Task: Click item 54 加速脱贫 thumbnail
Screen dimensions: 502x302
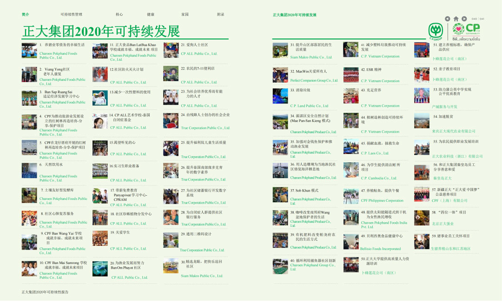Action: (422, 121)
